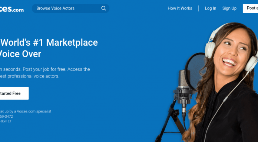Click the phone number ending 59-3472
The height and width of the screenshot is (142, 258).
point(6,117)
